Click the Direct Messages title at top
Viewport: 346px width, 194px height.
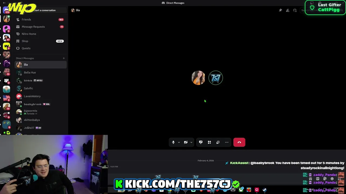(x=175, y=3)
